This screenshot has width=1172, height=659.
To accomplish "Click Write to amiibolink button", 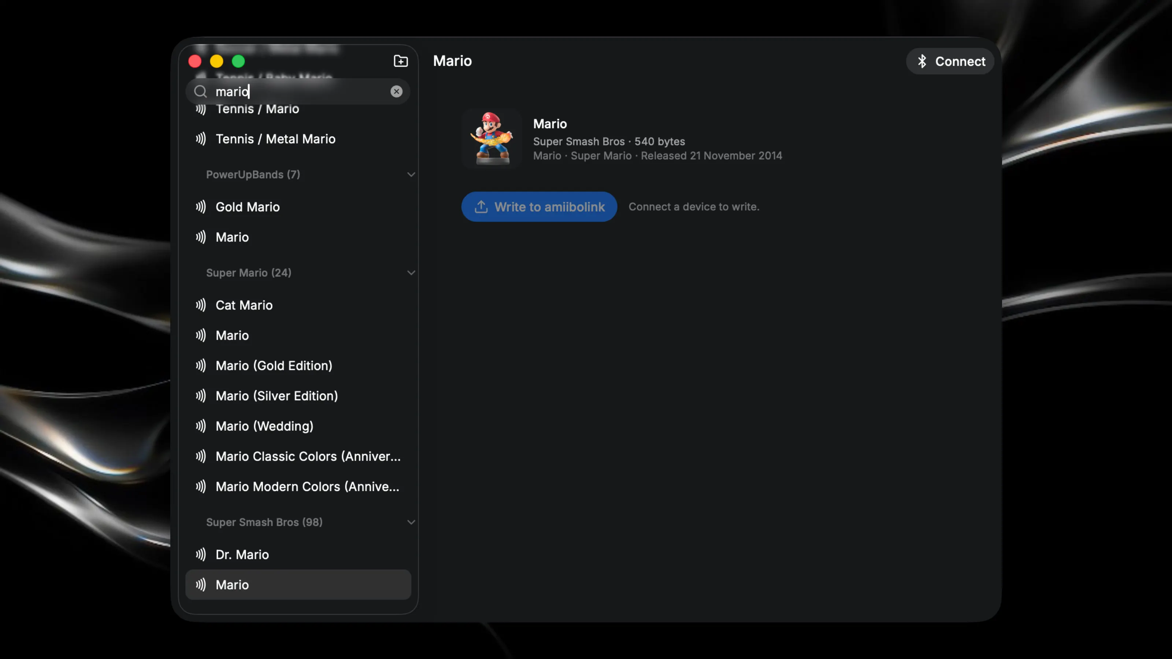I will [539, 206].
